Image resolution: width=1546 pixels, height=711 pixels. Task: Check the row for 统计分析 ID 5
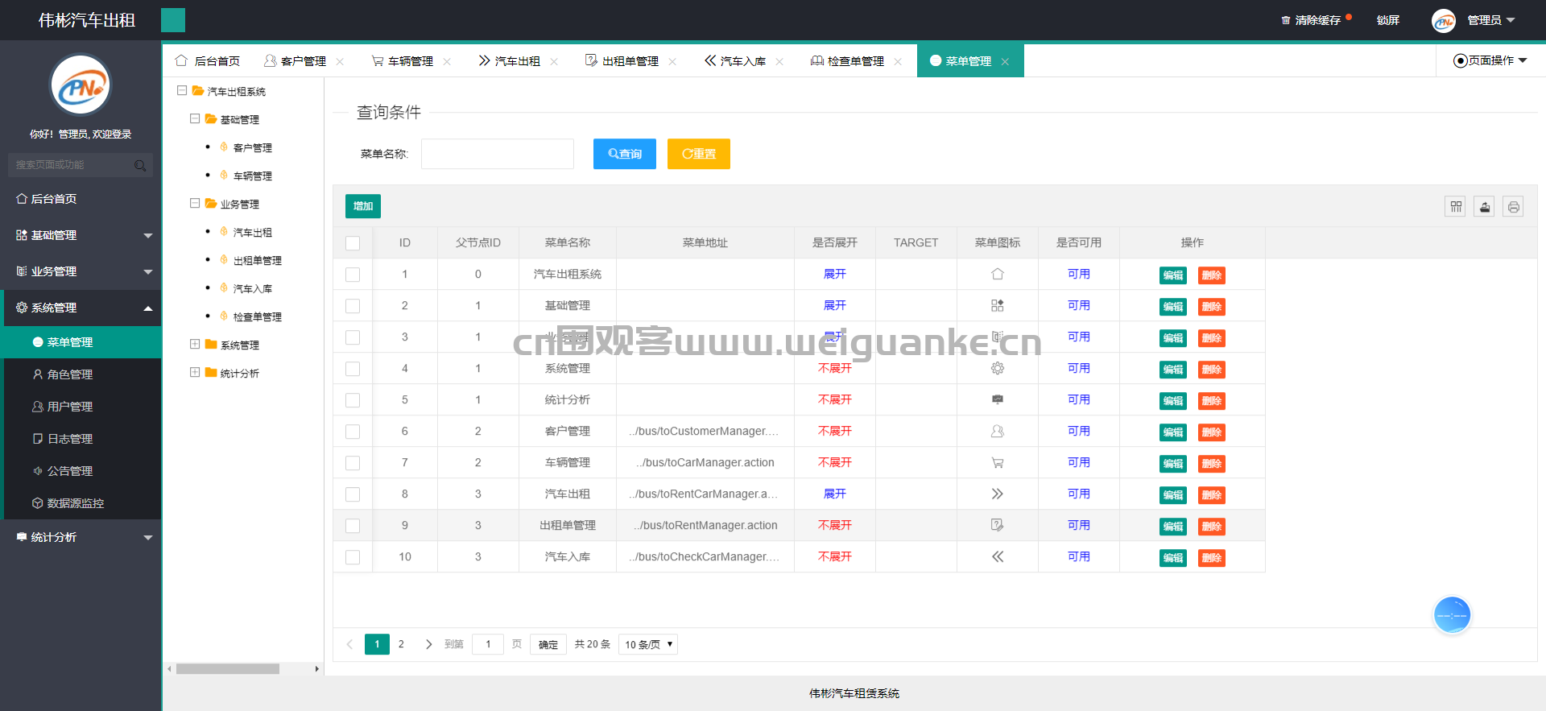pyautogui.click(x=353, y=400)
